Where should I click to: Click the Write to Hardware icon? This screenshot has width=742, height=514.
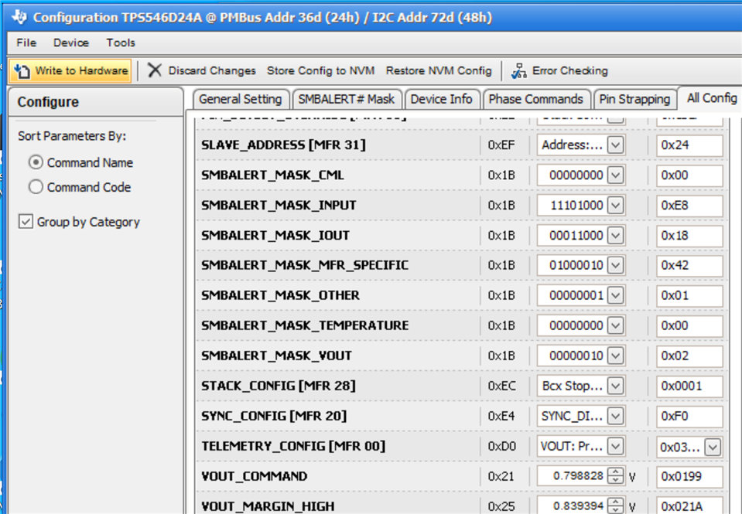click(x=22, y=71)
